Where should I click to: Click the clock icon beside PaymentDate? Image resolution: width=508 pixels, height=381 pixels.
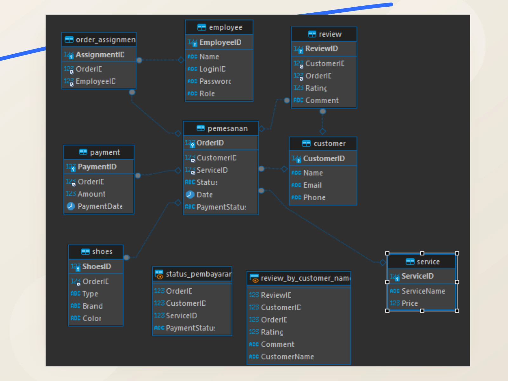(x=71, y=206)
